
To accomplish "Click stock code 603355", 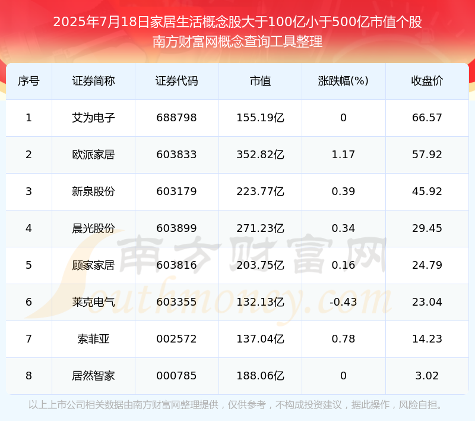I will tap(176, 302).
